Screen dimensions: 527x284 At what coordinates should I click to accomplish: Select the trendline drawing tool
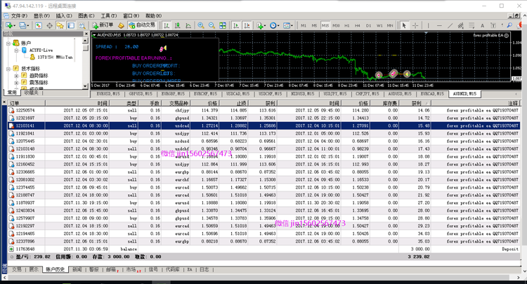(450, 25)
